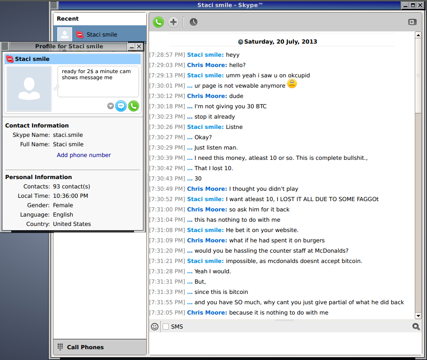The width and height of the screenshot is (427, 360).
Task: Minimize the Profile for Staci smile window
Action: point(132,46)
